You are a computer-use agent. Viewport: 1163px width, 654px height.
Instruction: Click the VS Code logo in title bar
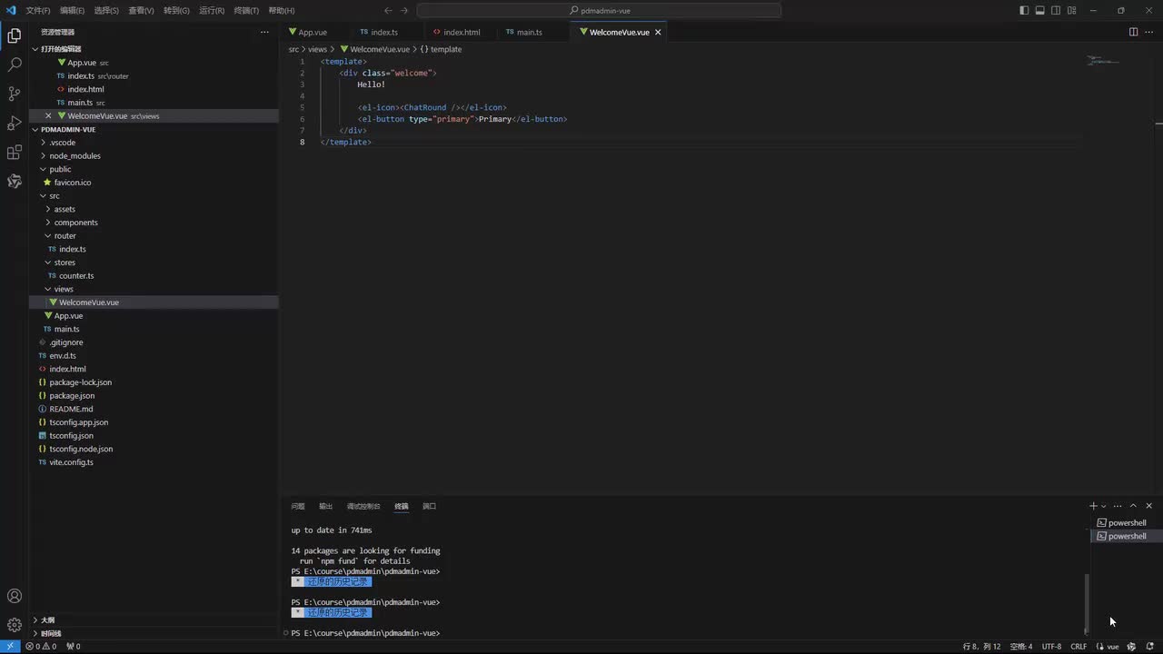(11, 10)
